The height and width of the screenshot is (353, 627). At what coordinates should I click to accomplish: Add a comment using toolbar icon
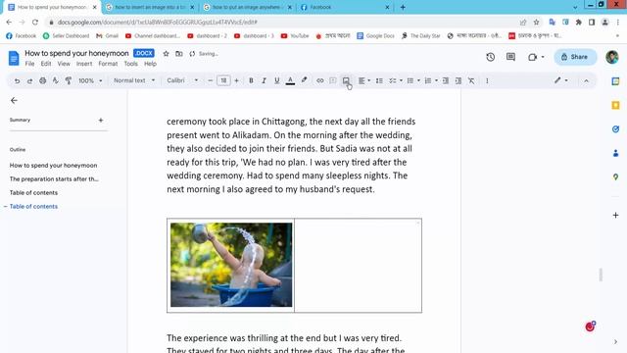333,80
